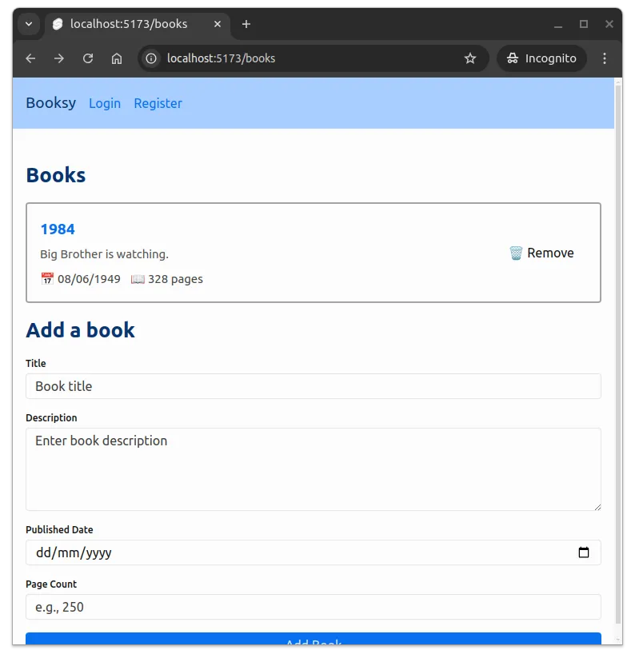This screenshot has width=635, height=670.
Task: Close the localhost:5173/books tab
Action: (x=218, y=24)
